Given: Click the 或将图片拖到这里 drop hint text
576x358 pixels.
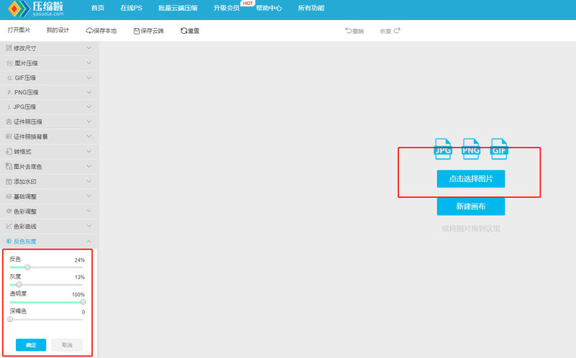Looking at the screenshot, I should point(471,229).
